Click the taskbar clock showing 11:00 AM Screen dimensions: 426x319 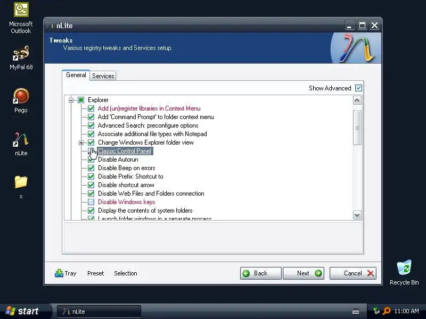pyautogui.click(x=406, y=311)
